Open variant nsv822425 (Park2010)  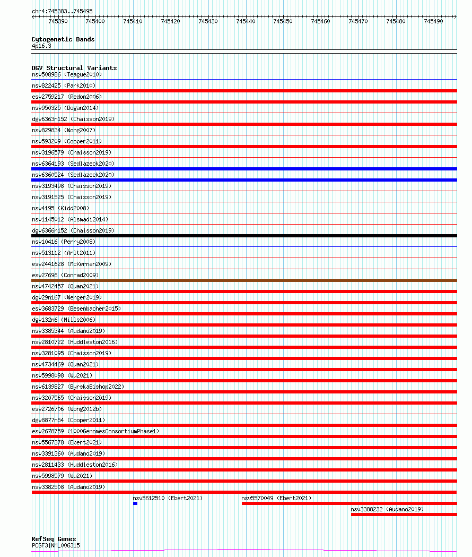(x=64, y=85)
